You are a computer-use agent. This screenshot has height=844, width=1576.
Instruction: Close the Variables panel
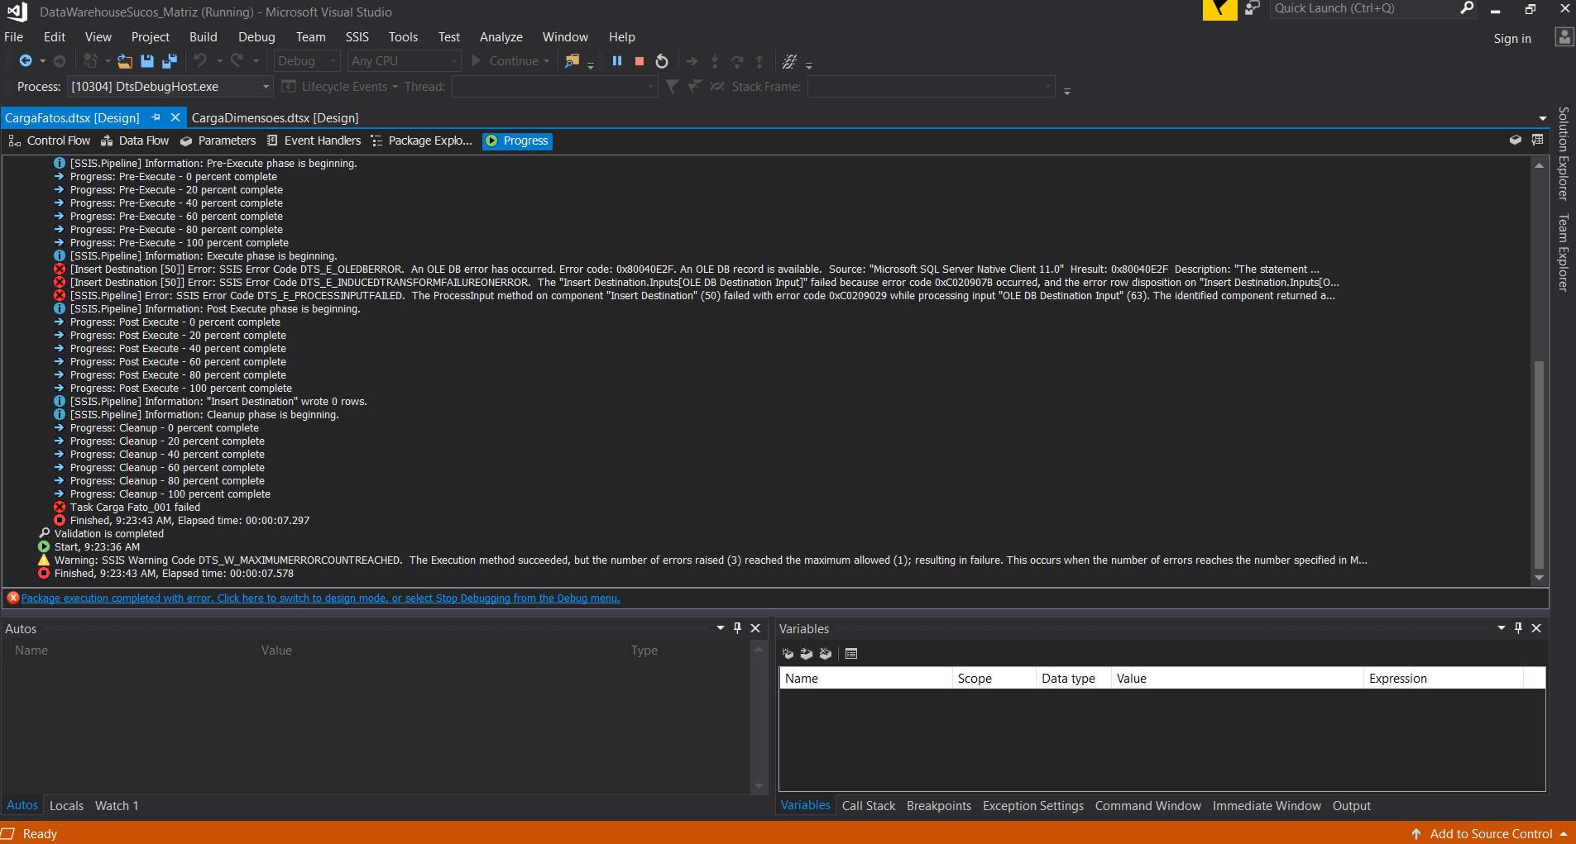[x=1536, y=628]
